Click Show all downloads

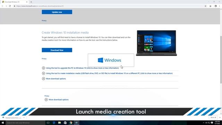[213, 117]
